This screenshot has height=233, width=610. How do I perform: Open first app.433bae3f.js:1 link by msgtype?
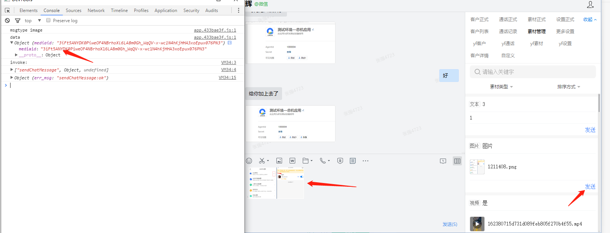(x=215, y=30)
